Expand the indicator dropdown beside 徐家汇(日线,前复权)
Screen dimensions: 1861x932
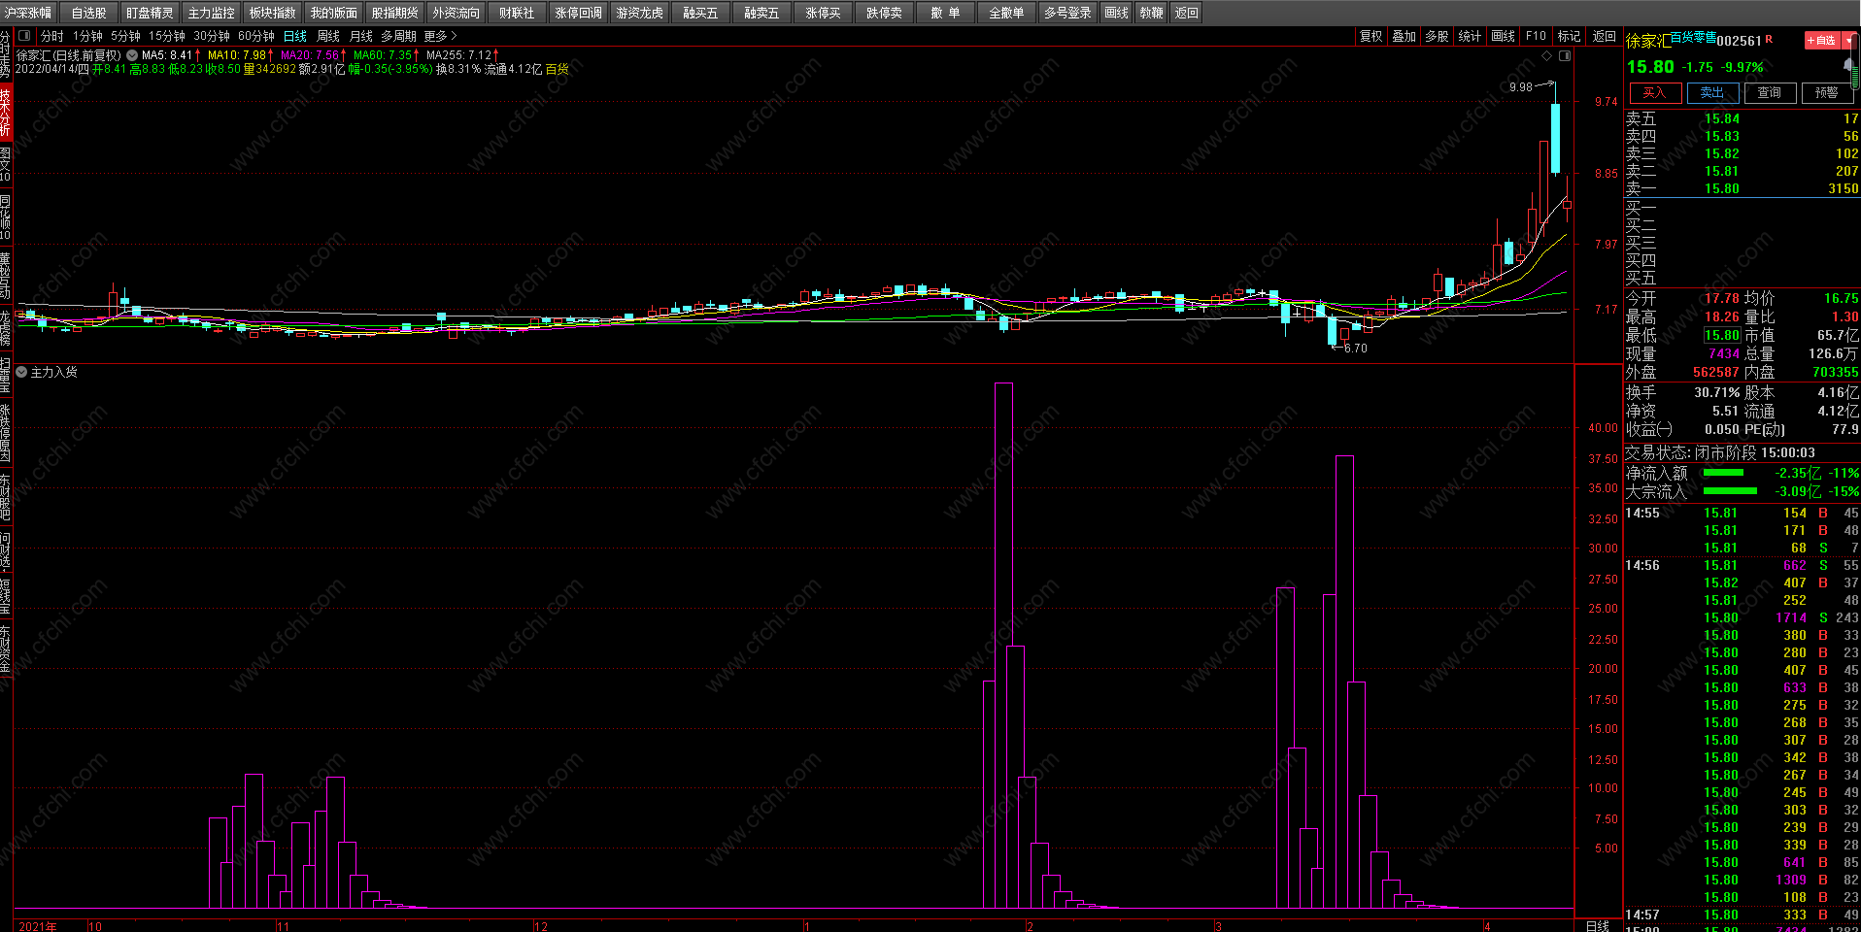point(132,55)
